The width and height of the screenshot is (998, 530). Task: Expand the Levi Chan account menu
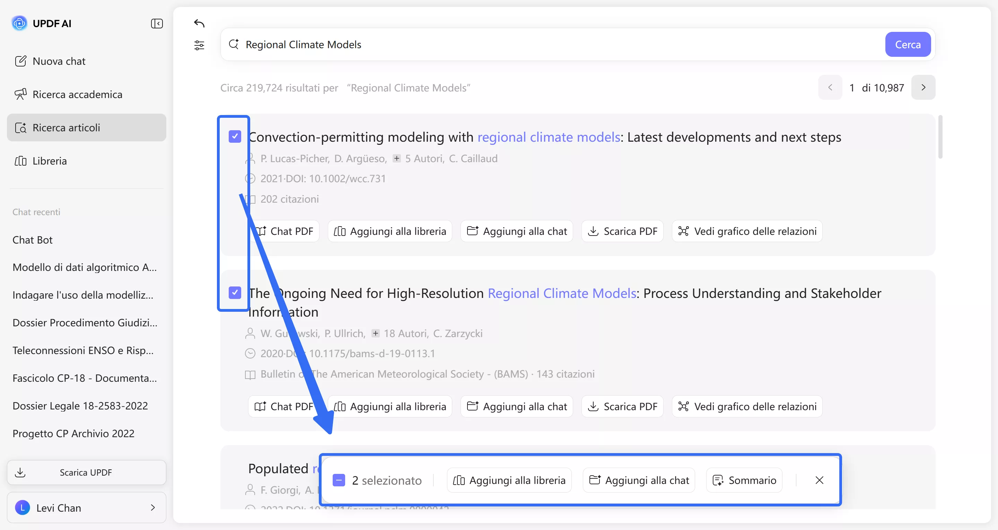coord(86,507)
